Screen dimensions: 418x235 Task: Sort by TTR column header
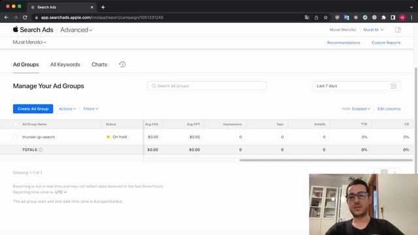tap(364, 124)
